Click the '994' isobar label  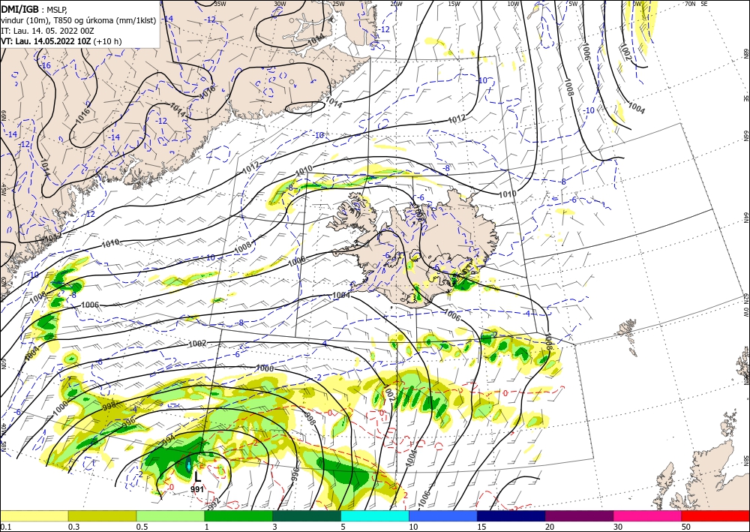(169, 440)
